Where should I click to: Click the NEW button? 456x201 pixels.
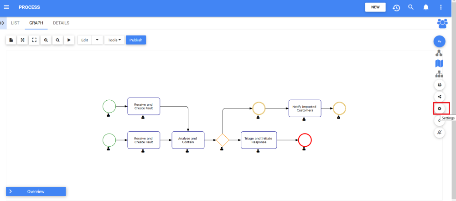[x=375, y=7]
